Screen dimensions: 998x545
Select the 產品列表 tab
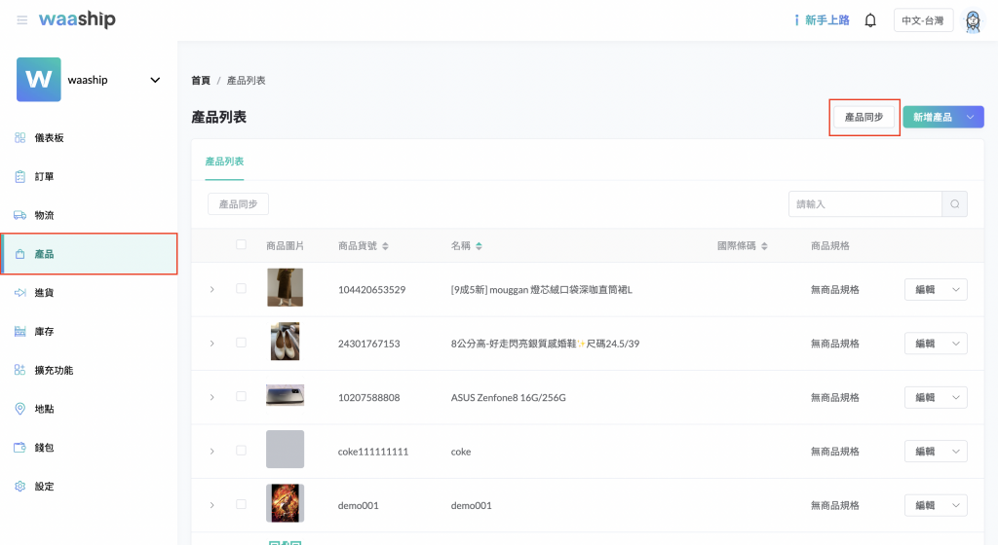(224, 162)
